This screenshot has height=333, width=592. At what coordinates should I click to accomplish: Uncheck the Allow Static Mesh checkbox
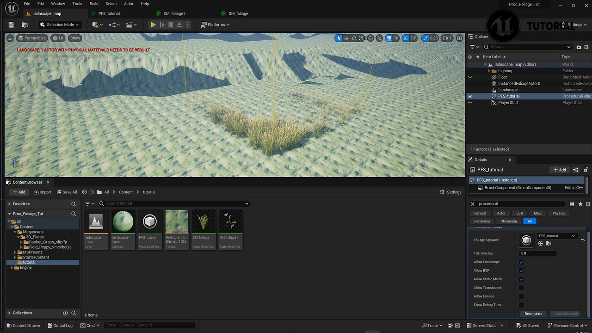coord(521,279)
